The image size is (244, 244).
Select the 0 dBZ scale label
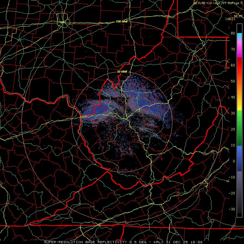coord(234,161)
